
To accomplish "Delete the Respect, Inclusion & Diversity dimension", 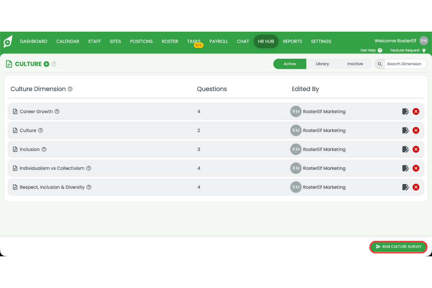I will coord(416,187).
